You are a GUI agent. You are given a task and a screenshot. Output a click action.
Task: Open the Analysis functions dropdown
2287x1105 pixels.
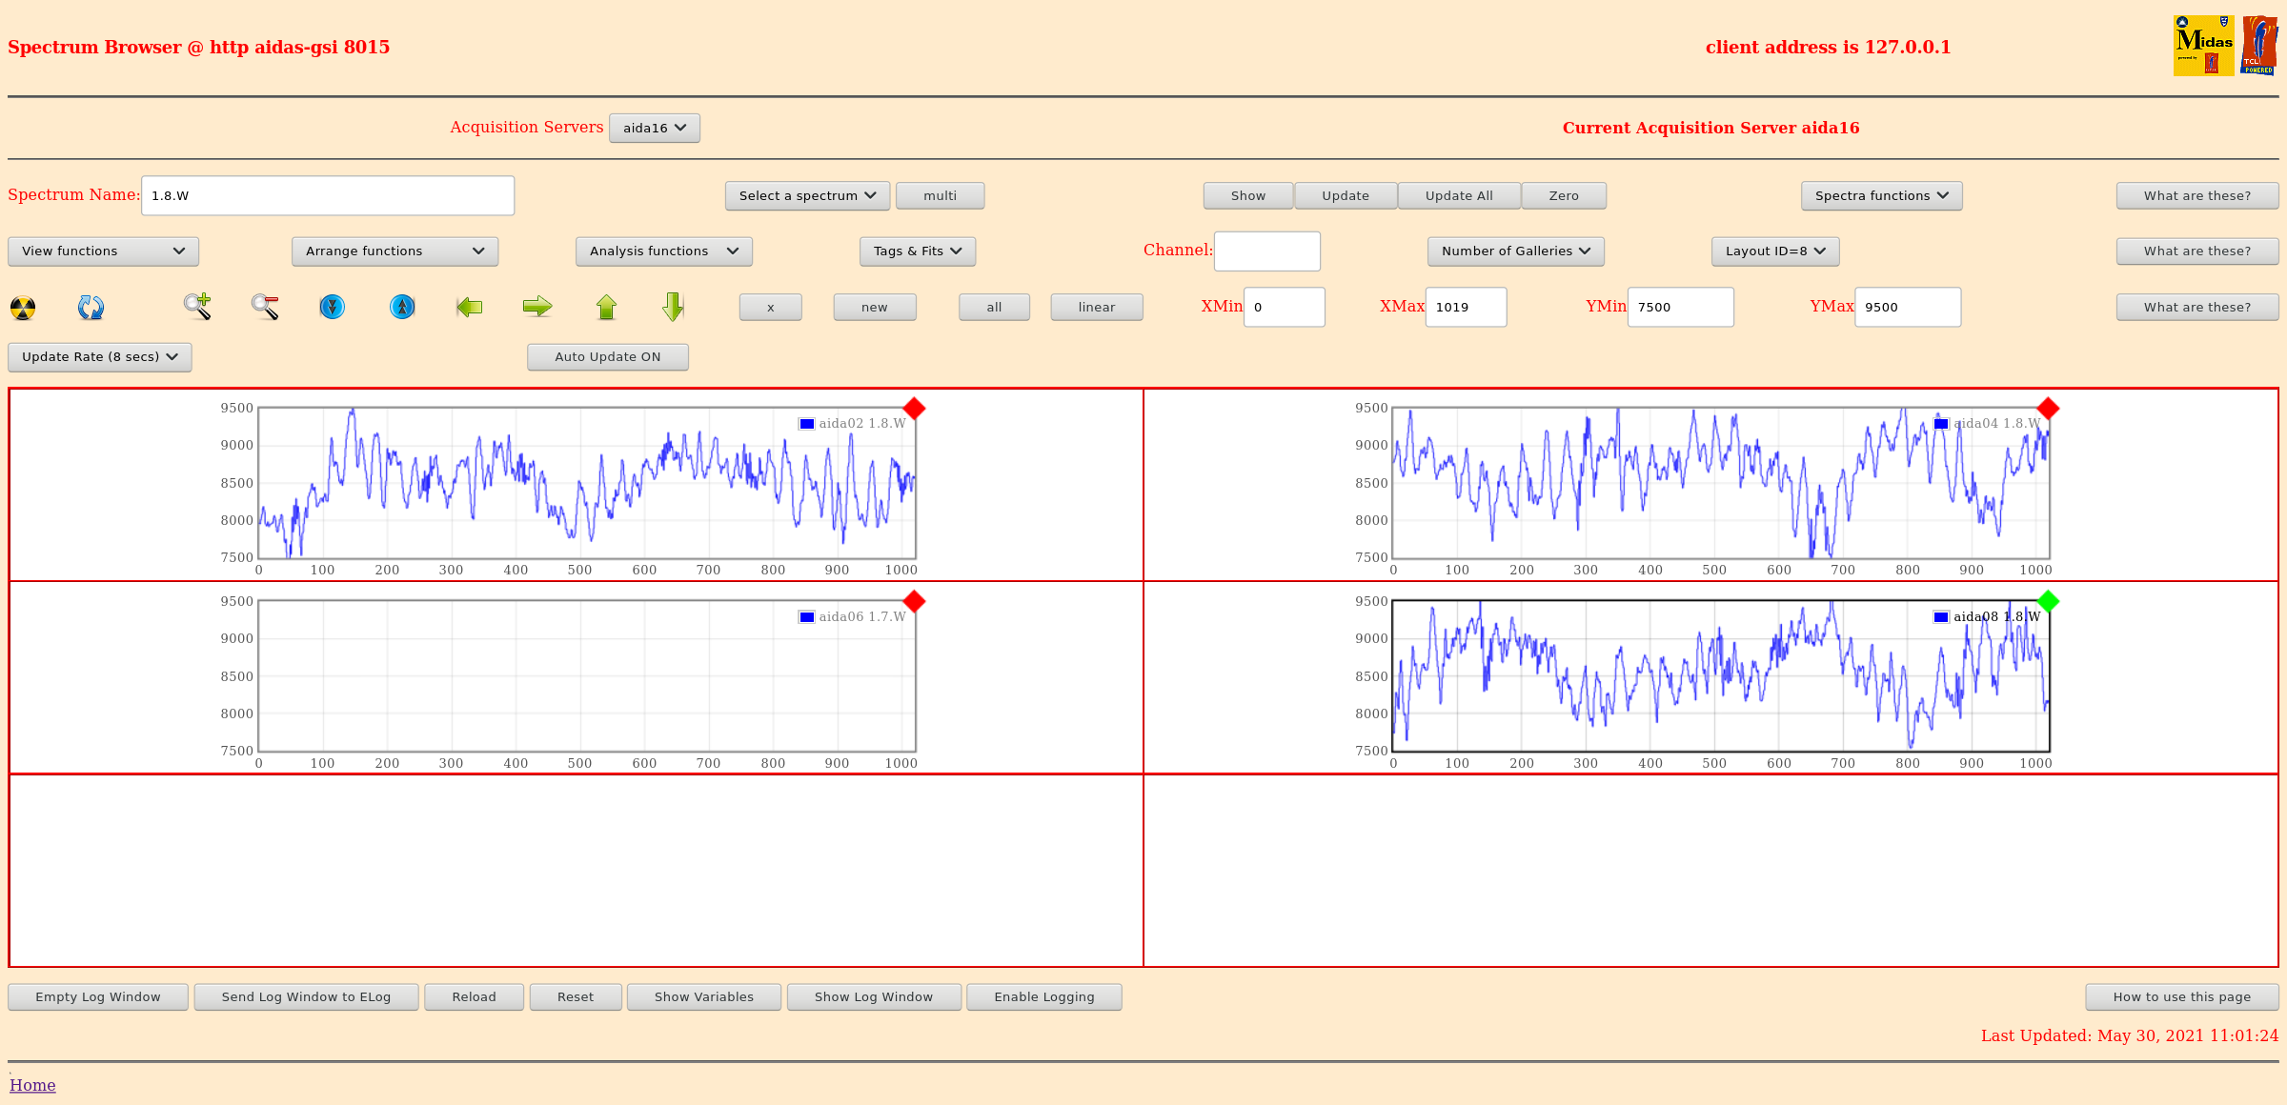tap(663, 251)
